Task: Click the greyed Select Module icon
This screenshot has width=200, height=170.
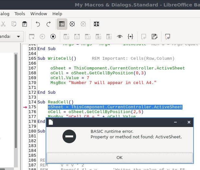Action: pos(83,24)
